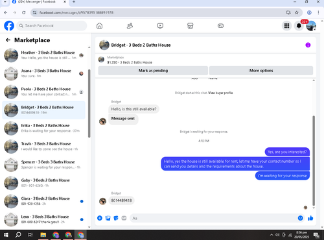
Task: Click the Aa message input field
Action: pos(213,218)
